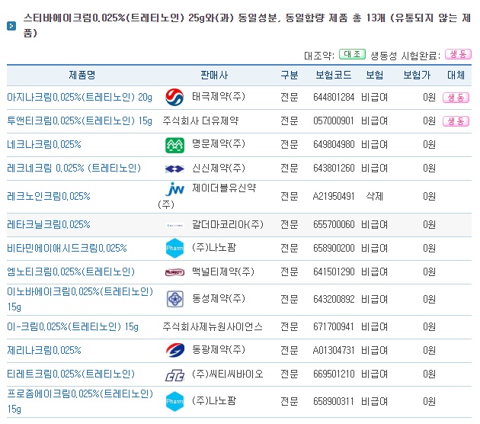The image size is (480, 424).
Task: Click the 태극제약 company logo icon
Action: 174,98
